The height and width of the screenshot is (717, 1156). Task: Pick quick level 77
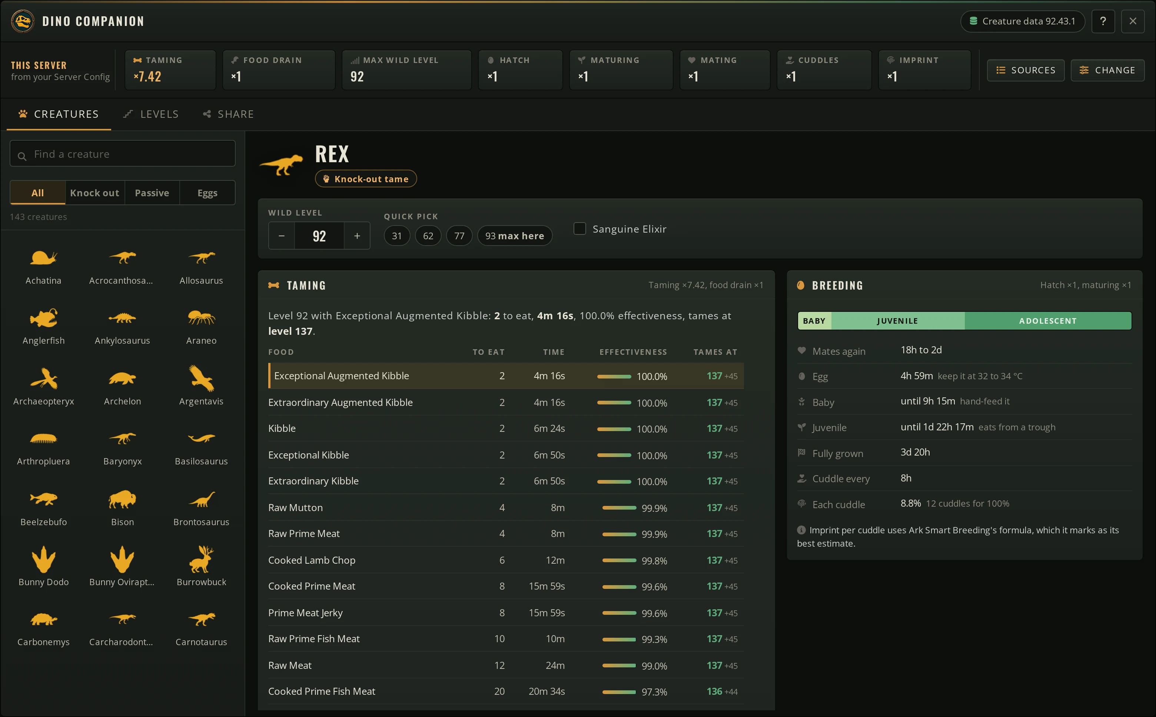(459, 236)
